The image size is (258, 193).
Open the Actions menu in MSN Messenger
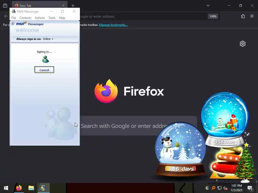pyautogui.click(x=40, y=18)
